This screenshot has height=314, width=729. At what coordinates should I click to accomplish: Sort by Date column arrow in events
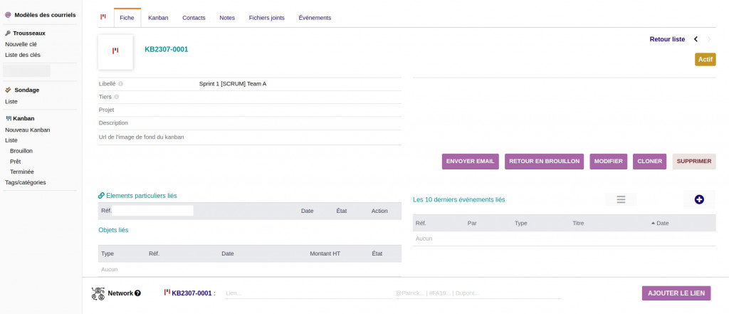[654, 224]
